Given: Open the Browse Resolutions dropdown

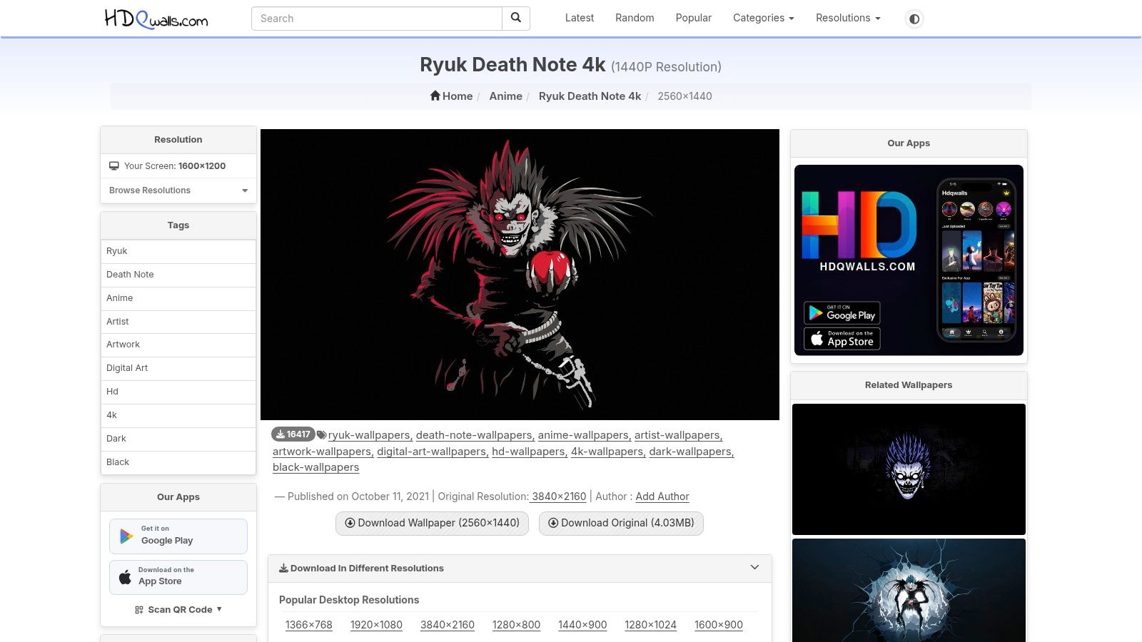Looking at the screenshot, I should pyautogui.click(x=178, y=190).
